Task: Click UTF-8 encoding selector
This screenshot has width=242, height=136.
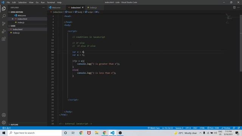Action: tap(188, 128)
